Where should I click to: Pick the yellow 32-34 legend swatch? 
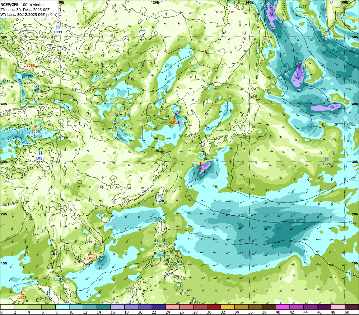228,307
